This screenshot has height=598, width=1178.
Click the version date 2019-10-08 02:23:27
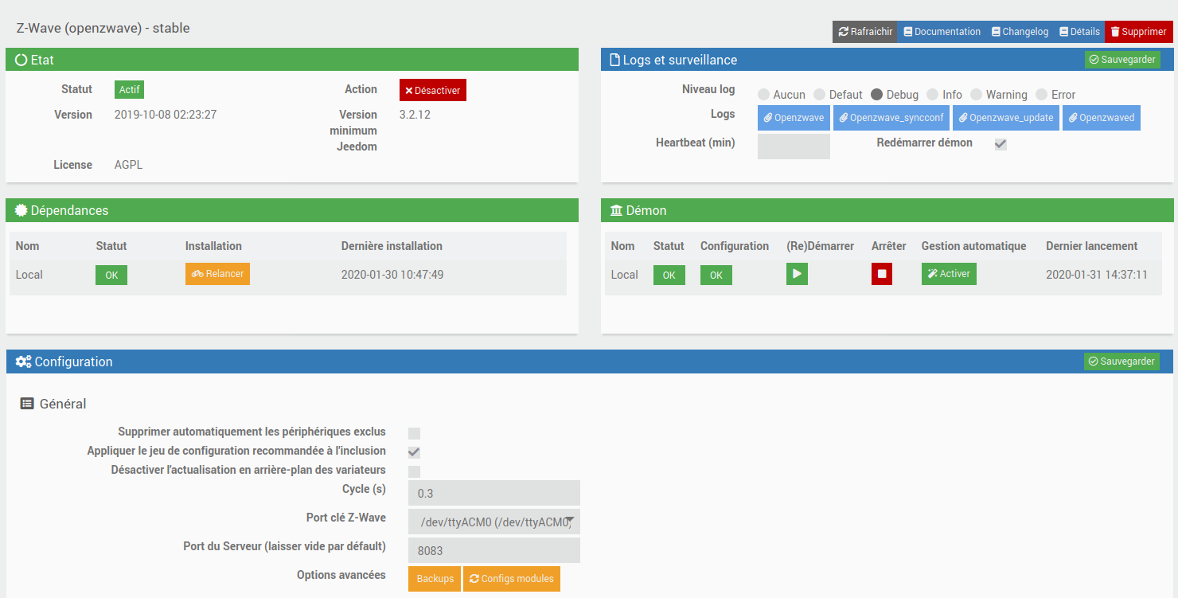(x=166, y=115)
